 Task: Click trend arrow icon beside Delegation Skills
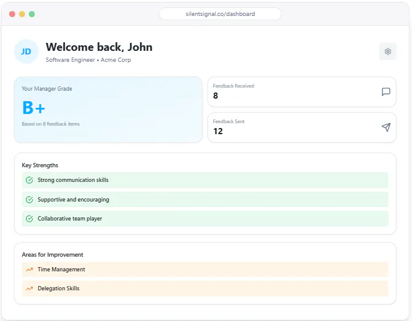29,289
